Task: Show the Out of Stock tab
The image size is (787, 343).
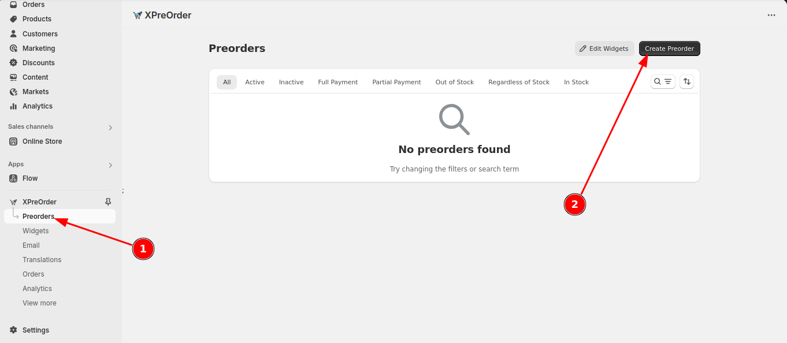Action: 454,82
